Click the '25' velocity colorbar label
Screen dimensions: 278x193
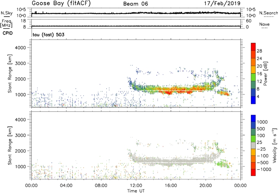coord(260,142)
